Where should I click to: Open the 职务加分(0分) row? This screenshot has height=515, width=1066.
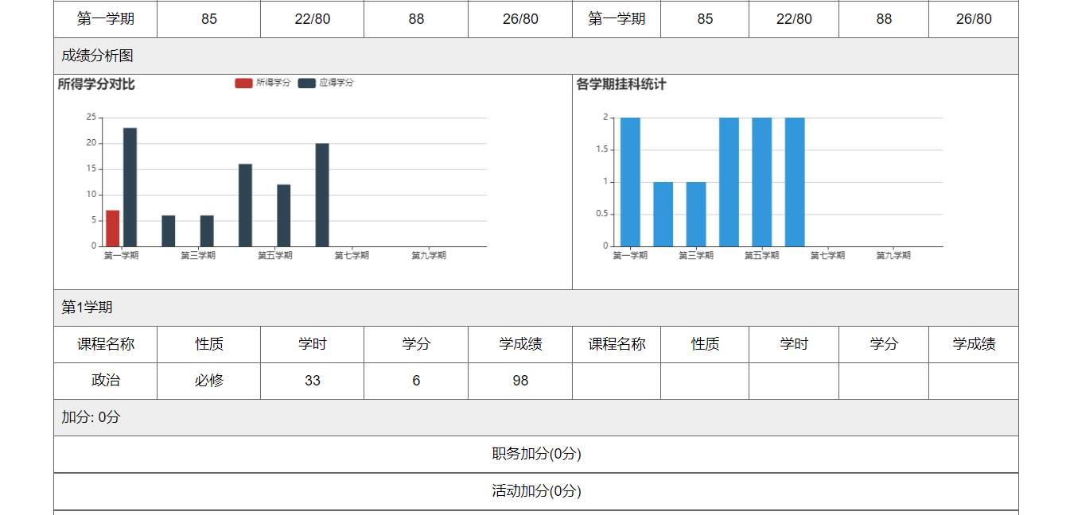pyautogui.click(x=536, y=454)
